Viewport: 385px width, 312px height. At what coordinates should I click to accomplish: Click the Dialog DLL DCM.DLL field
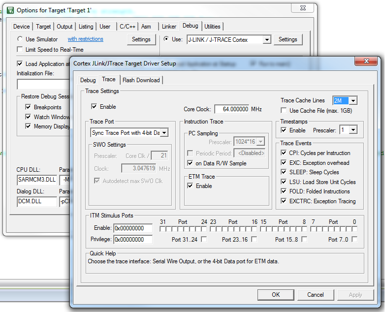click(37, 202)
